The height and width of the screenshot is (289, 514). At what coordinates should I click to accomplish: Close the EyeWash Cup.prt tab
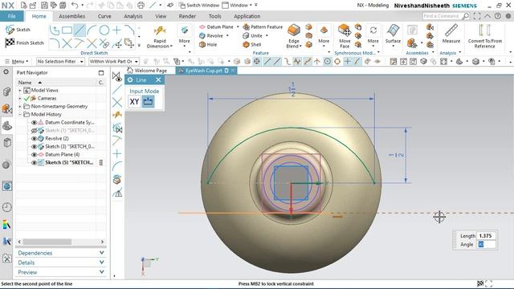point(233,71)
